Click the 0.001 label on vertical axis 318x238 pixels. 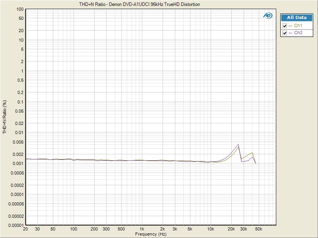[18, 163]
